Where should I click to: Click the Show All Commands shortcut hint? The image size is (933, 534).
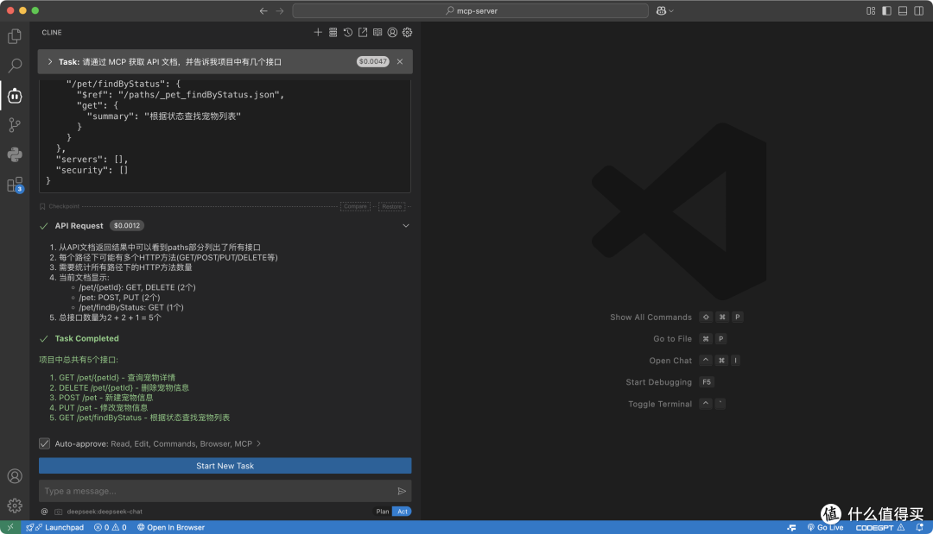676,317
